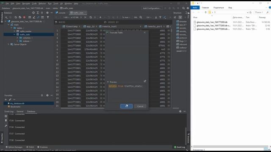Open Search Everywhere magnifier icon
The image size is (271, 152).
click(183, 8)
